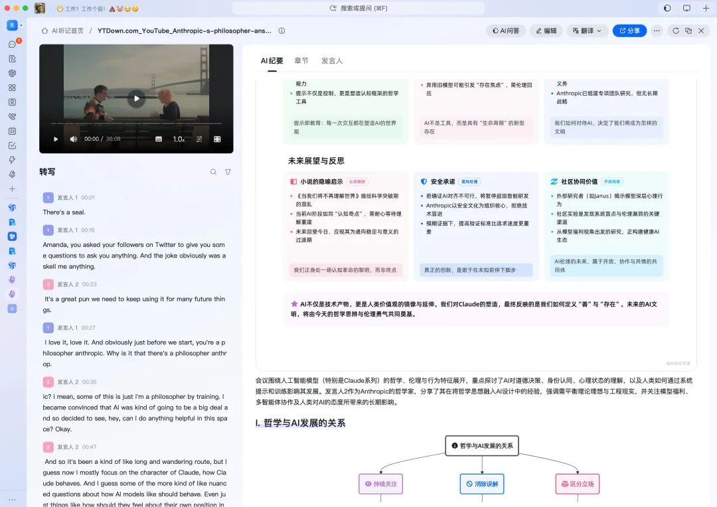The height and width of the screenshot is (507, 717).
Task: Click the blue 分享 button
Action: coord(629,31)
